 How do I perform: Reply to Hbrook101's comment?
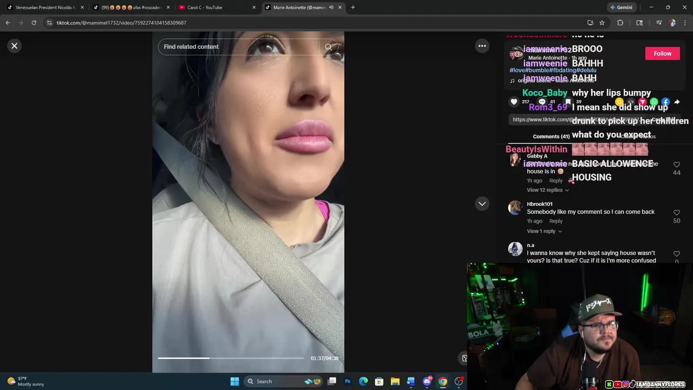click(x=556, y=221)
